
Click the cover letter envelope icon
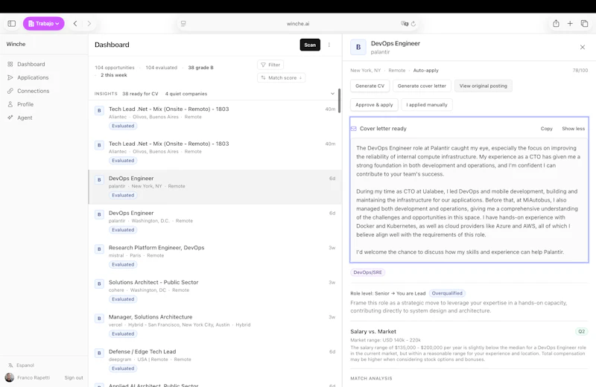click(x=354, y=129)
